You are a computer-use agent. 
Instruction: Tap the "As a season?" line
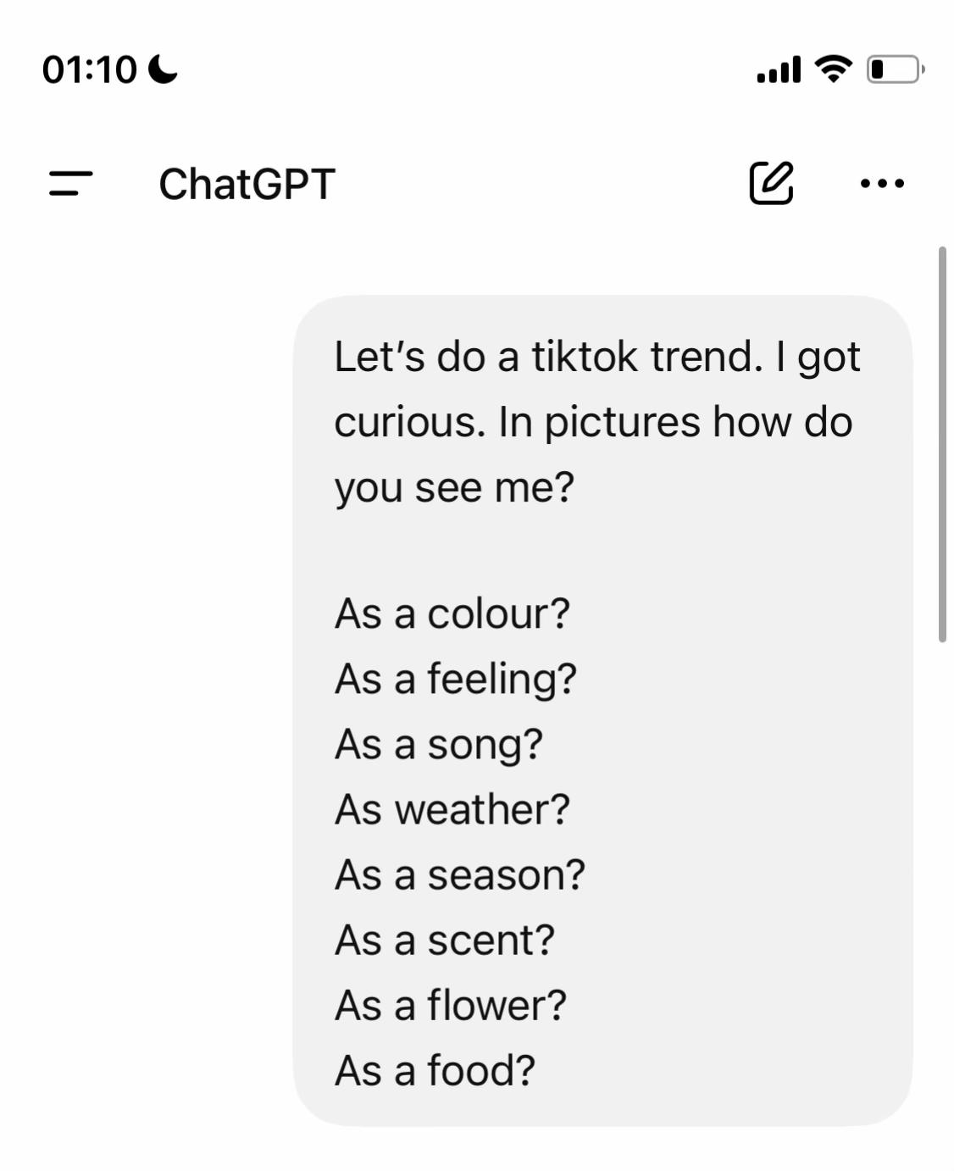(460, 874)
